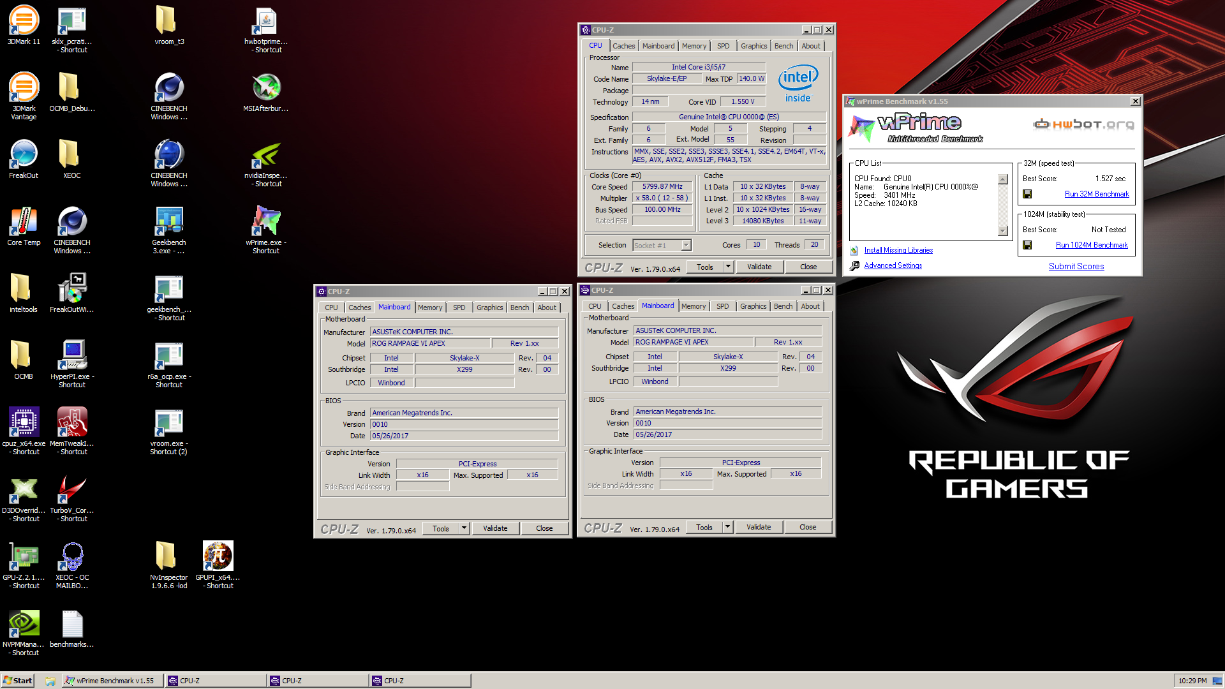Open the MSIAfterburner desktop icon
The width and height of the screenshot is (1225, 689).
[266, 87]
